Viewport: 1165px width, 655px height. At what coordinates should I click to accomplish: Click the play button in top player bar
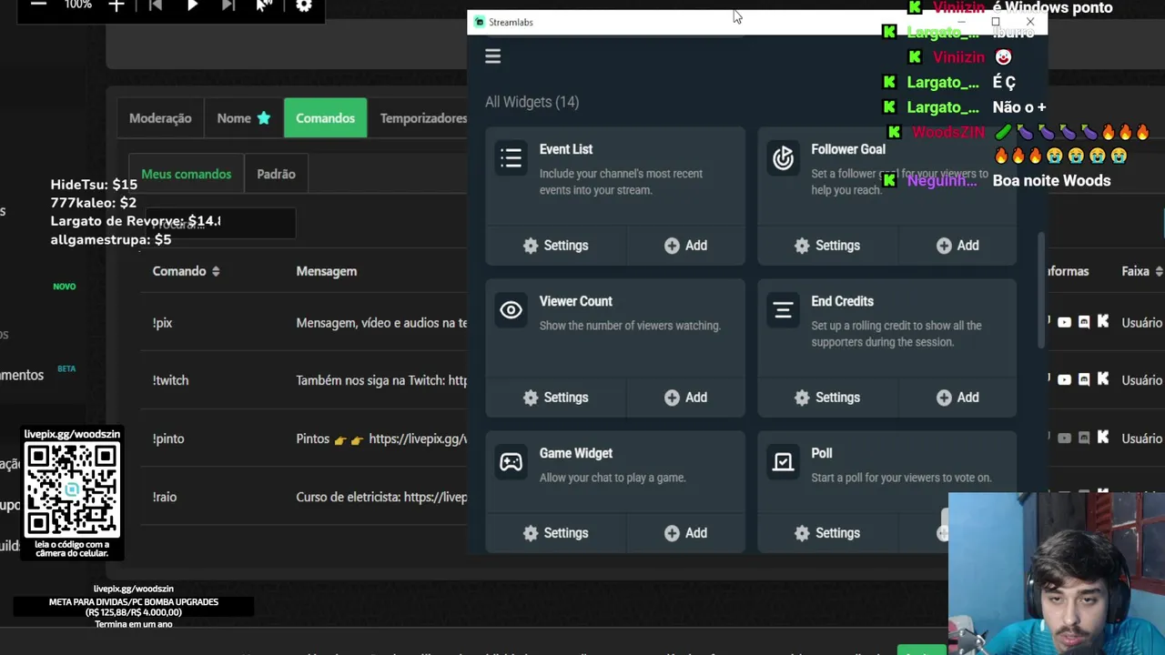point(192,6)
